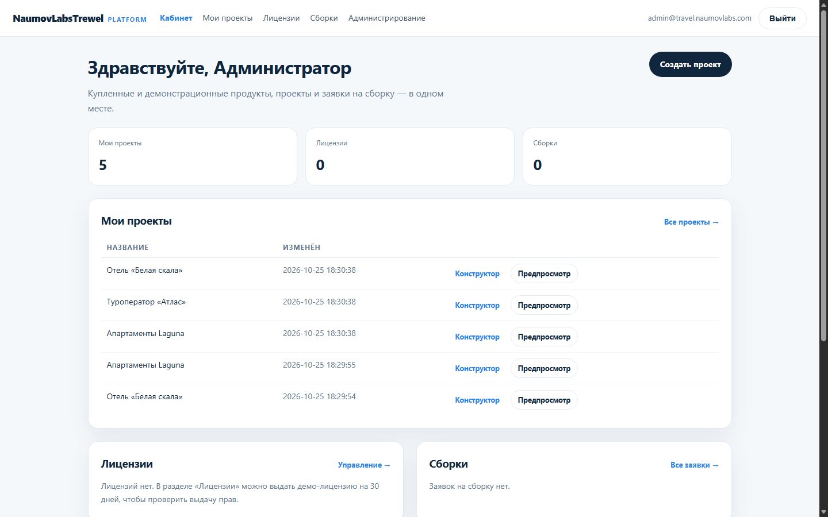This screenshot has width=828, height=517.
Task: Click the ИЗМЕНЁН column header
Action: (301, 248)
